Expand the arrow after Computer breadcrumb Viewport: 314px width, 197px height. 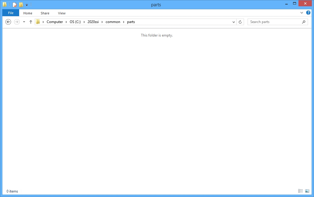(66, 22)
